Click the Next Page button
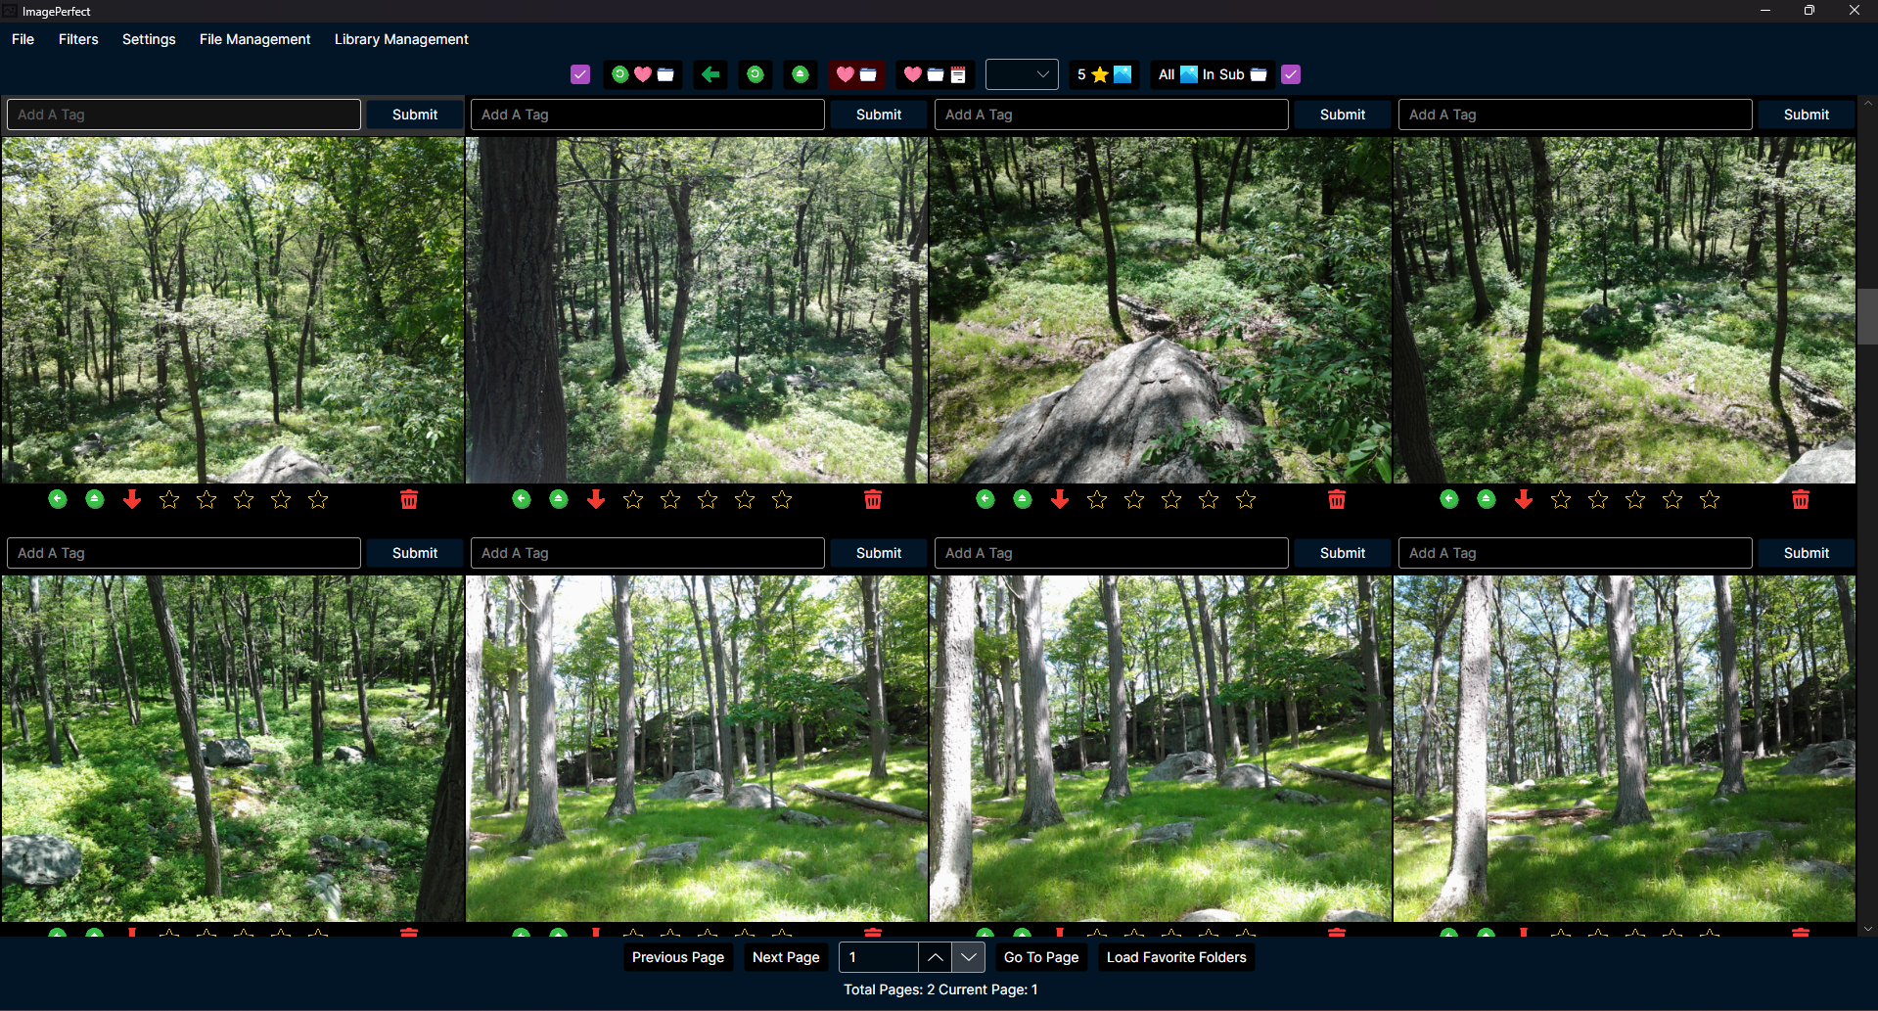This screenshot has width=1878, height=1011. 786,957
